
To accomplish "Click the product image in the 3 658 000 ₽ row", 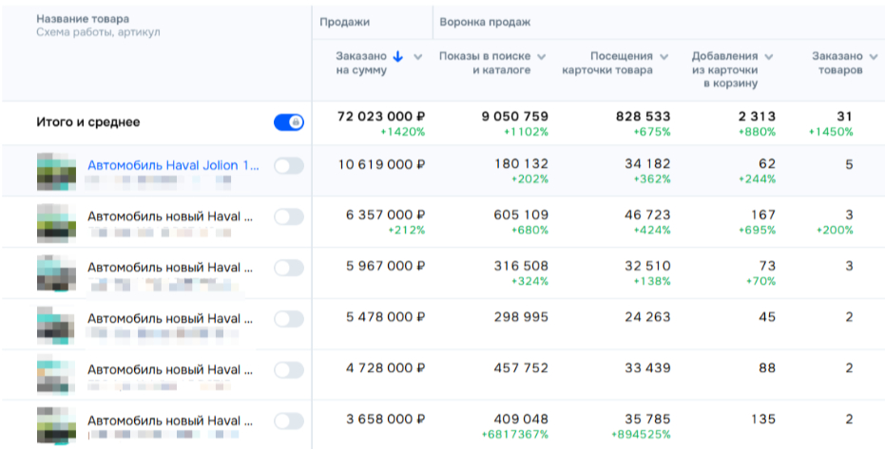I will point(56,425).
